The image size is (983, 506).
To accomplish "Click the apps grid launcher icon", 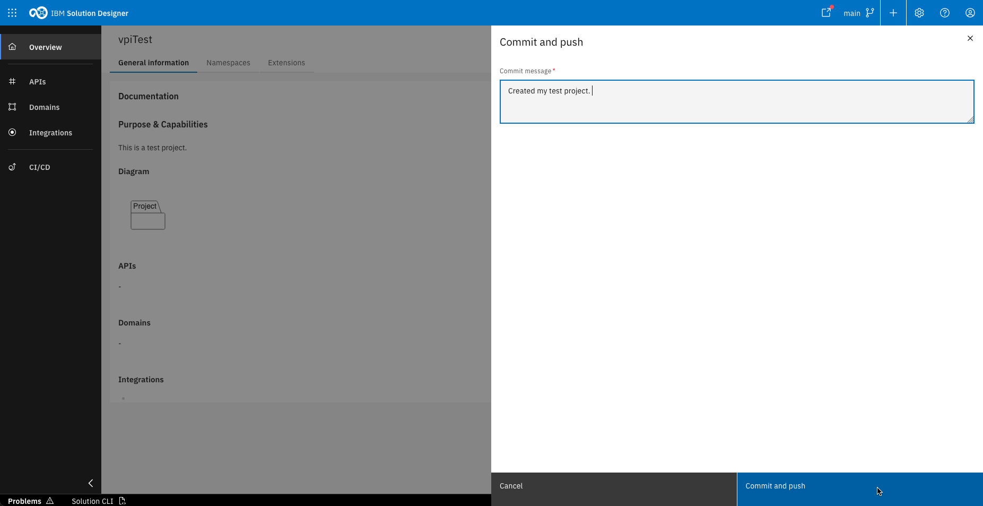I will coord(12,13).
